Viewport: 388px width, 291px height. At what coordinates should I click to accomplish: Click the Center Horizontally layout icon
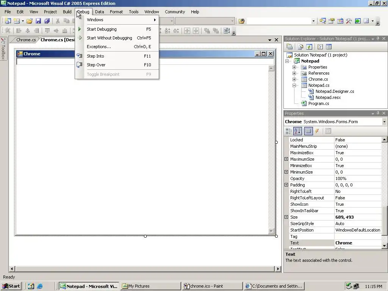187,31
